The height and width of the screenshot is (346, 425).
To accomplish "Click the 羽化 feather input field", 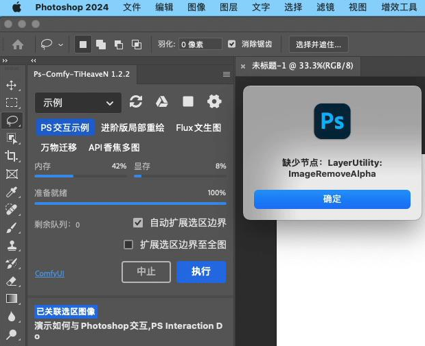I will coord(200,44).
